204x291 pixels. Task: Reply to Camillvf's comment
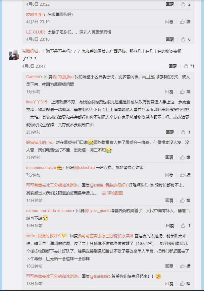pos(169,91)
